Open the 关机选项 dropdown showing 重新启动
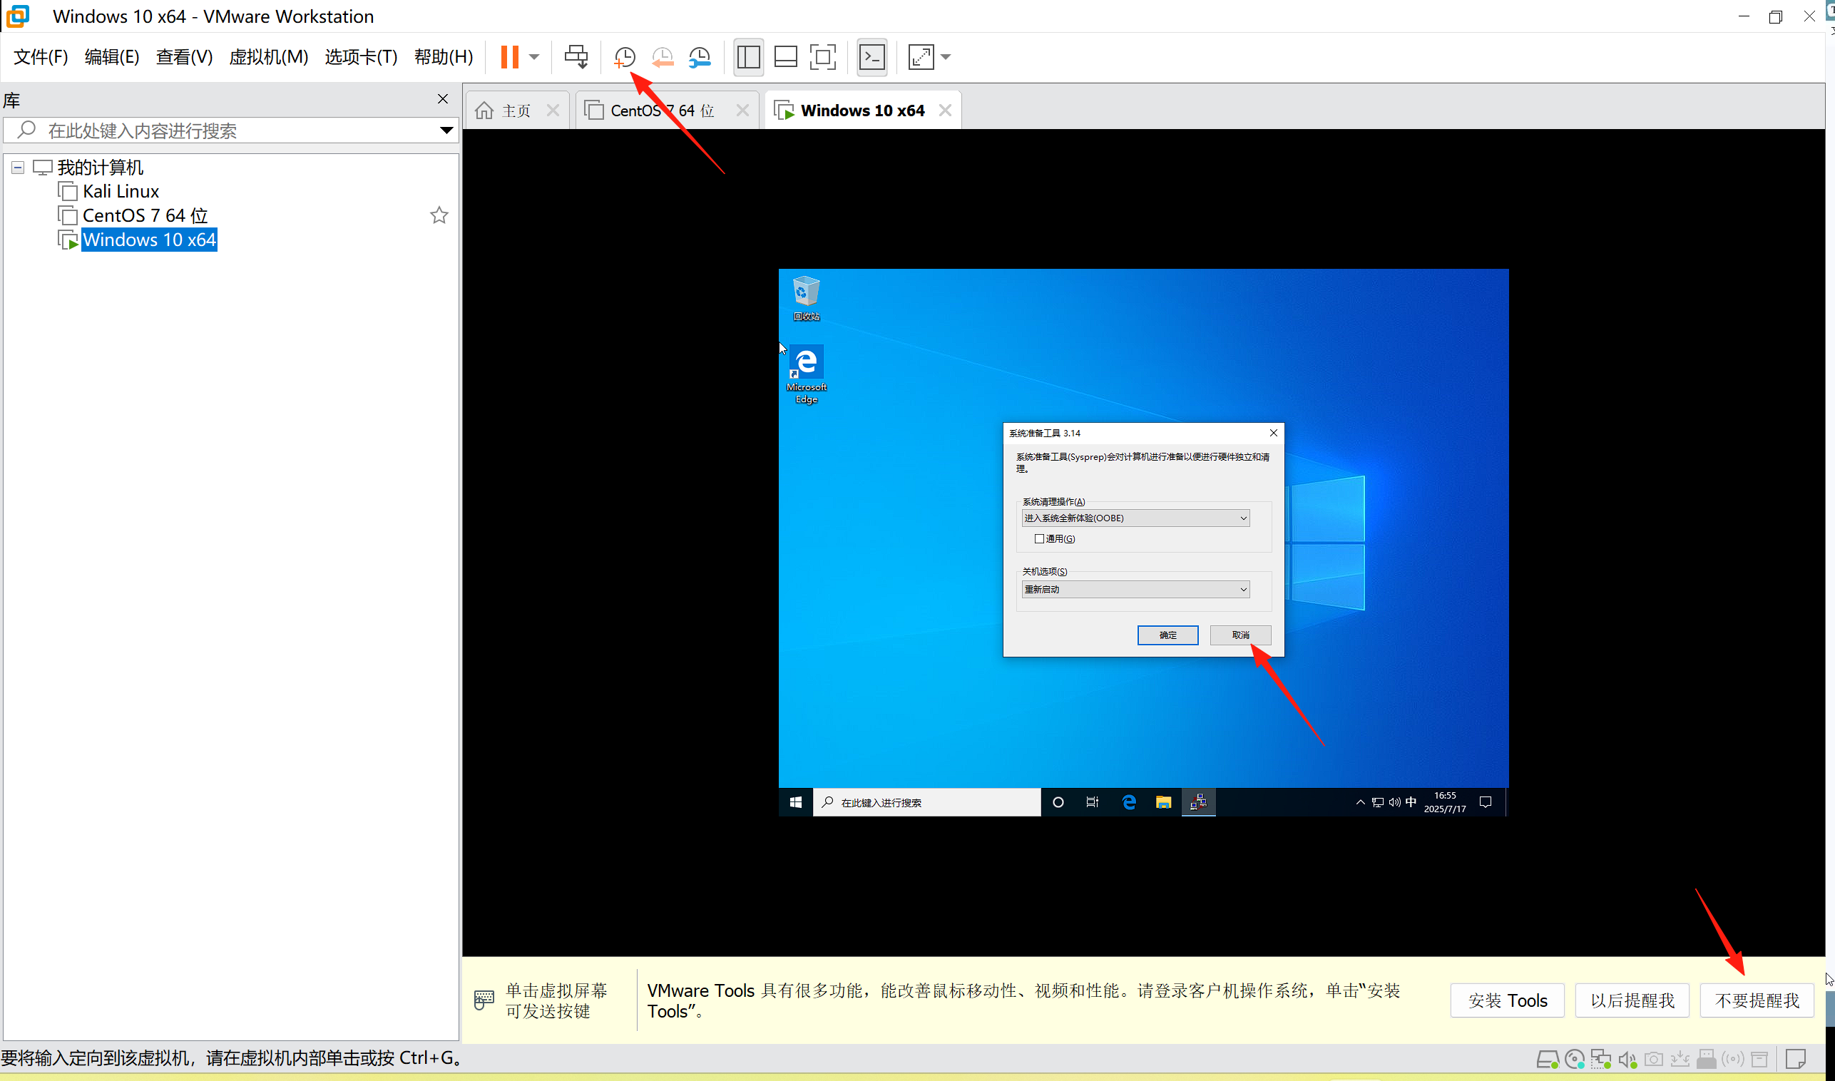 click(x=1135, y=589)
